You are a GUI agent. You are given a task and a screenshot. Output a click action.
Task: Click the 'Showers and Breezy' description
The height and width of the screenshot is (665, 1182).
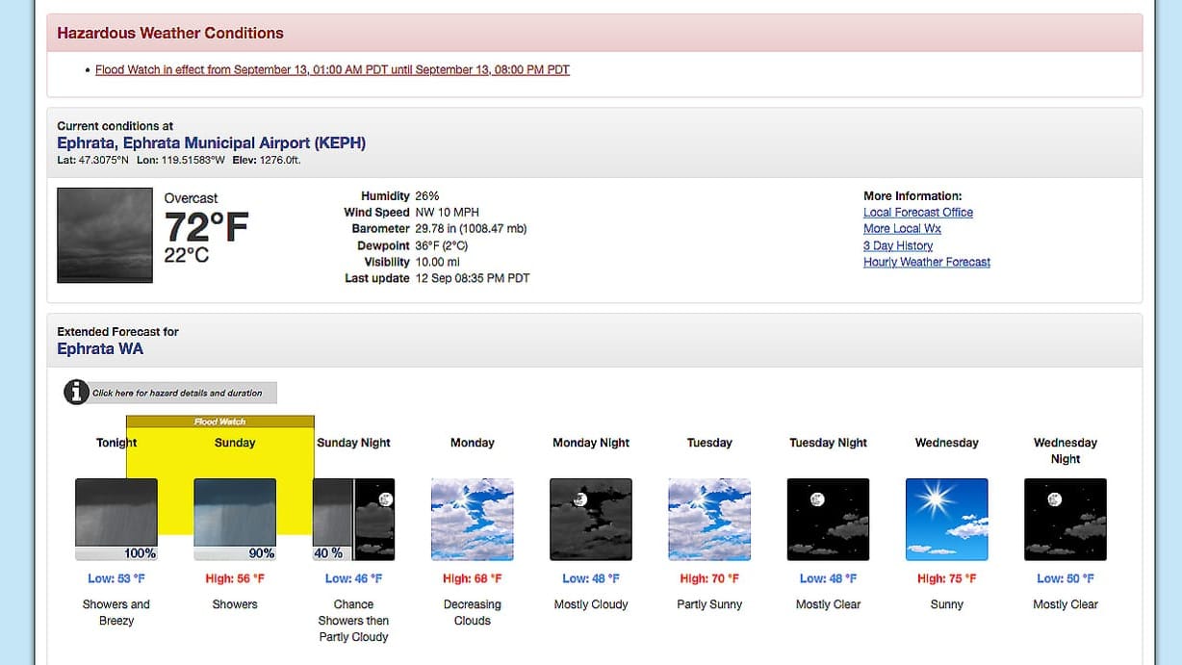click(x=116, y=613)
